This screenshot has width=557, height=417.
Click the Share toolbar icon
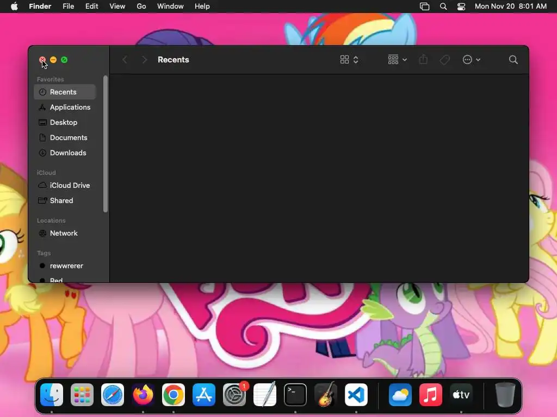(423, 60)
